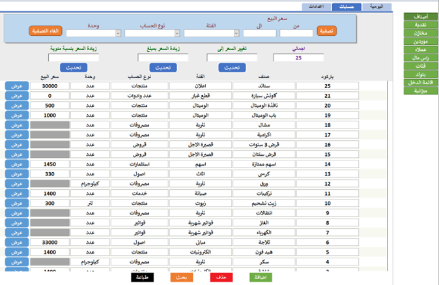This screenshot has width=439, height=285.
Task: Open راس مال in the side menu
Action: click(421, 58)
